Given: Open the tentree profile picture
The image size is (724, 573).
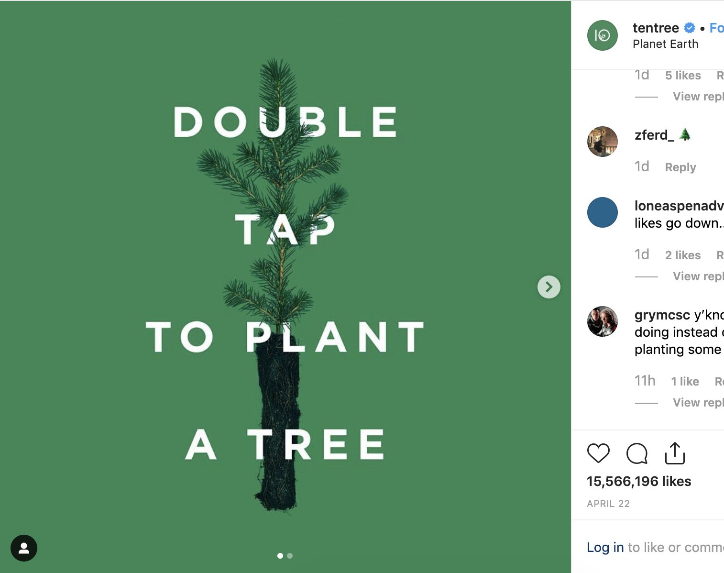Looking at the screenshot, I should click(602, 35).
